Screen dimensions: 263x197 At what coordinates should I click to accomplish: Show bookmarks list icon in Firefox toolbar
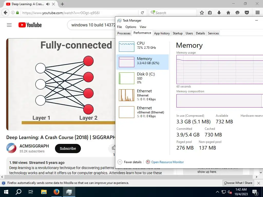tap(210, 13)
